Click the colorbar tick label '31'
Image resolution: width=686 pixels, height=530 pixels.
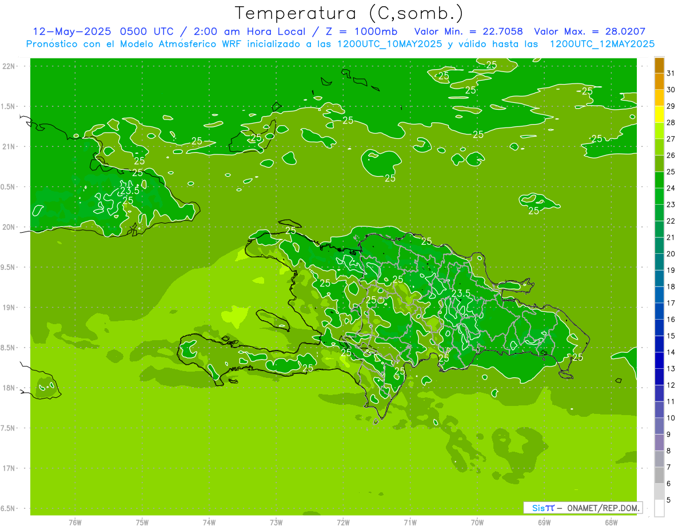click(x=671, y=74)
